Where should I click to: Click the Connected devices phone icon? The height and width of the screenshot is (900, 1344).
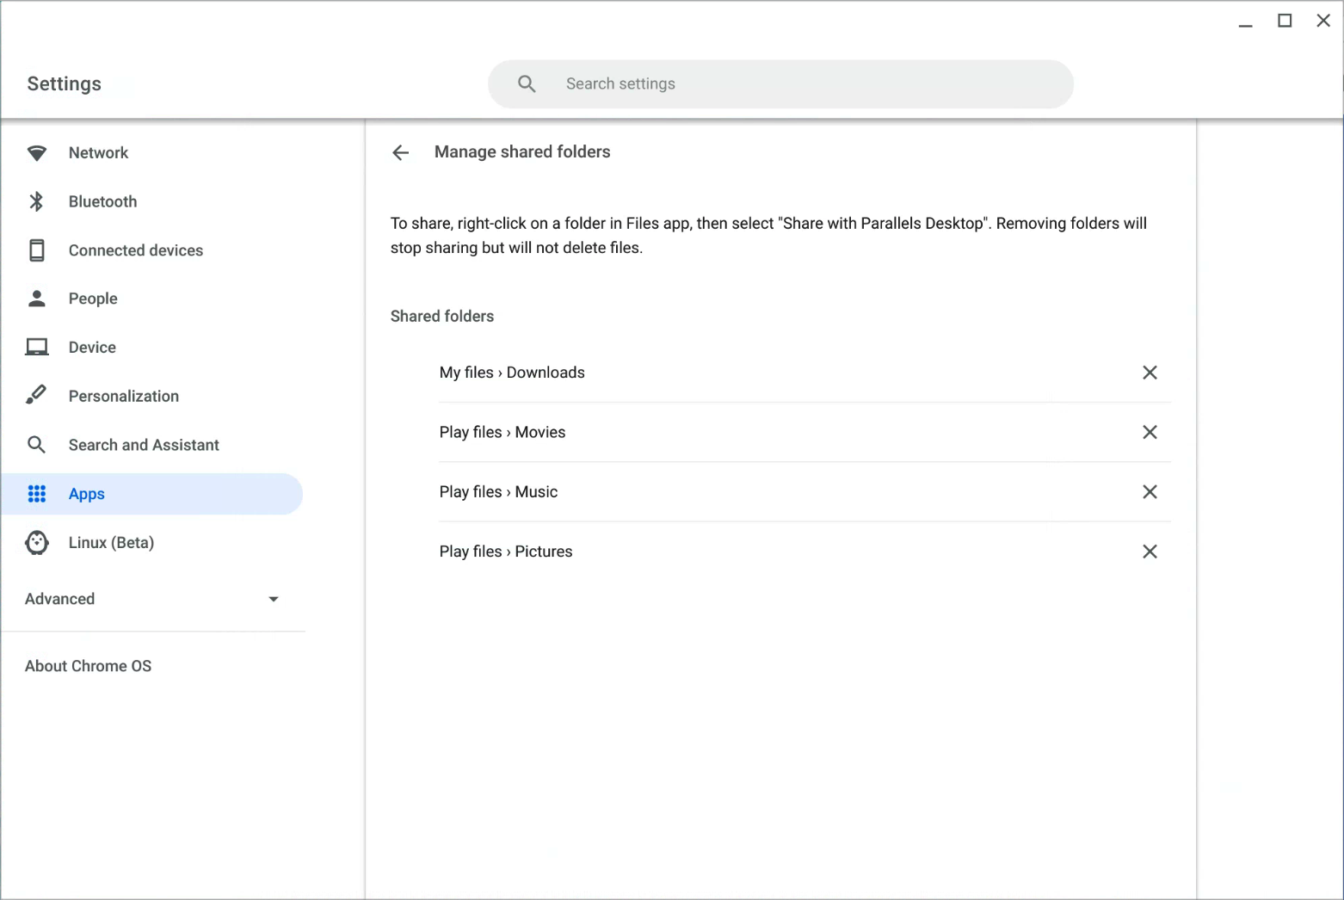click(x=37, y=250)
